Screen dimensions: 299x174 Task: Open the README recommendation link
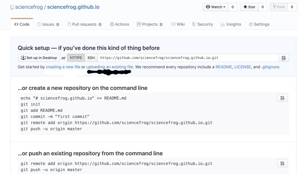coord(224,67)
